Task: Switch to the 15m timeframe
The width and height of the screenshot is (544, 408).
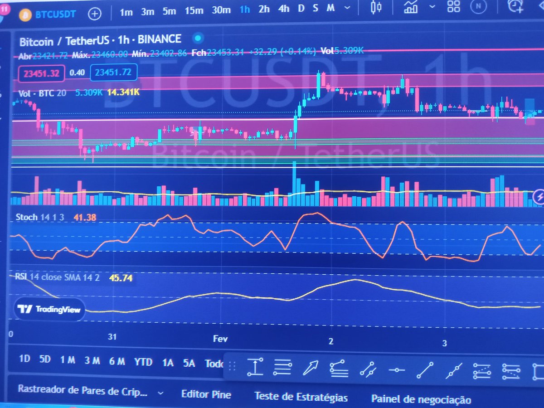Action: point(194,11)
